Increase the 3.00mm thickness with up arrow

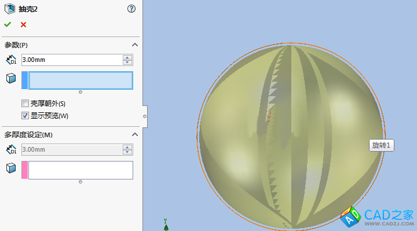127,57
